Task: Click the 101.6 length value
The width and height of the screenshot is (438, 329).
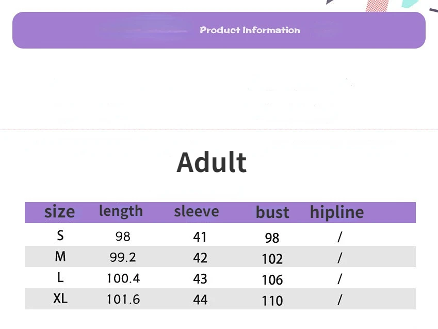Action: point(123,300)
